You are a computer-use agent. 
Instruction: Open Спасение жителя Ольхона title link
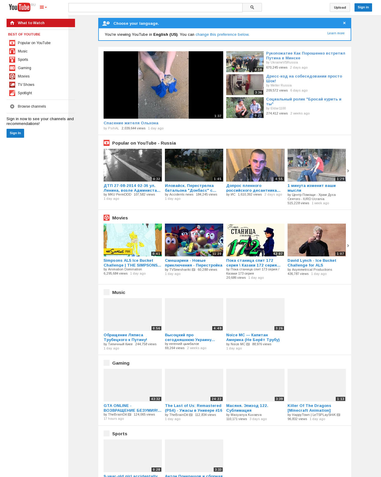tap(131, 123)
